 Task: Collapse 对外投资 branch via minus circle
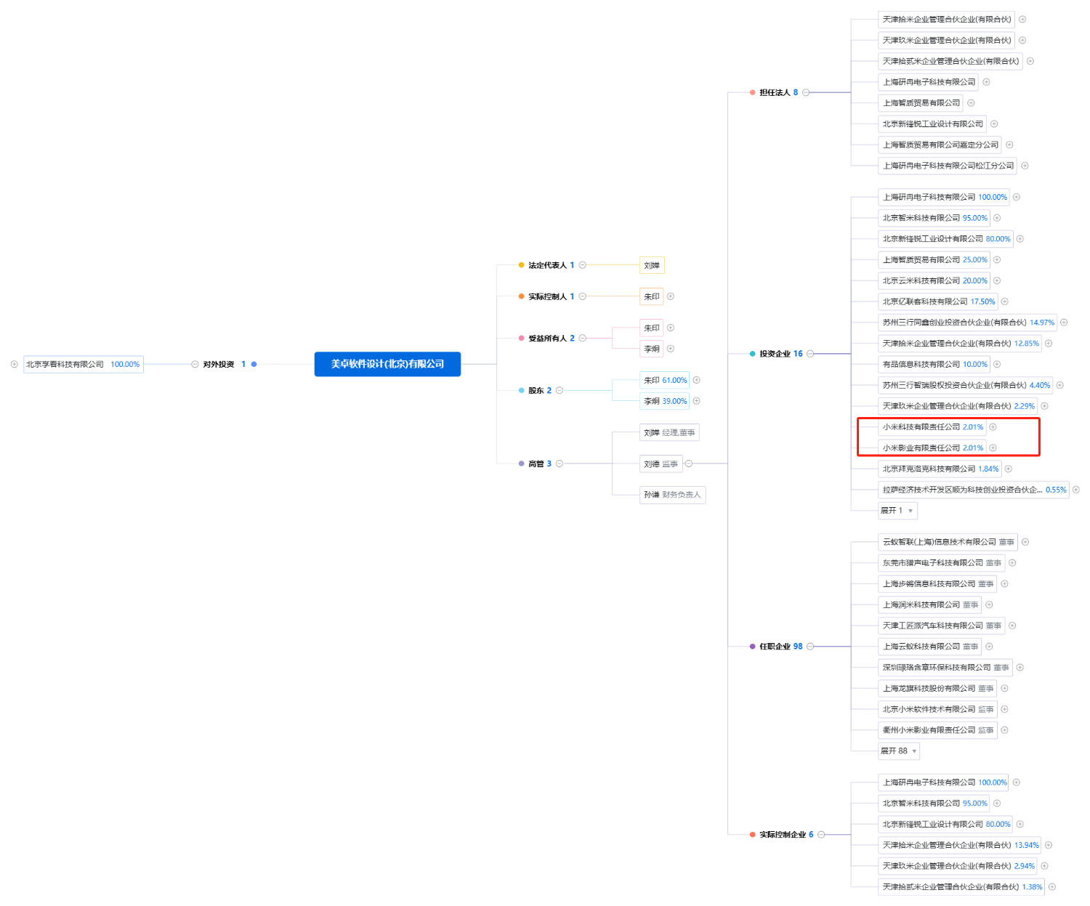coord(195,365)
